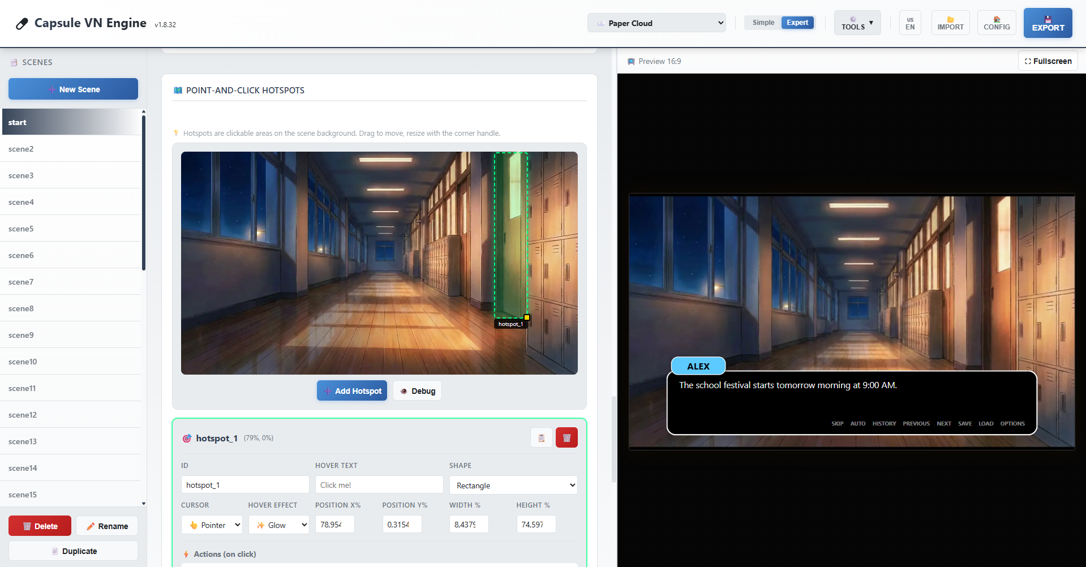Open the Config settings button
Screen dimensions: 1086x567
pos(996,23)
